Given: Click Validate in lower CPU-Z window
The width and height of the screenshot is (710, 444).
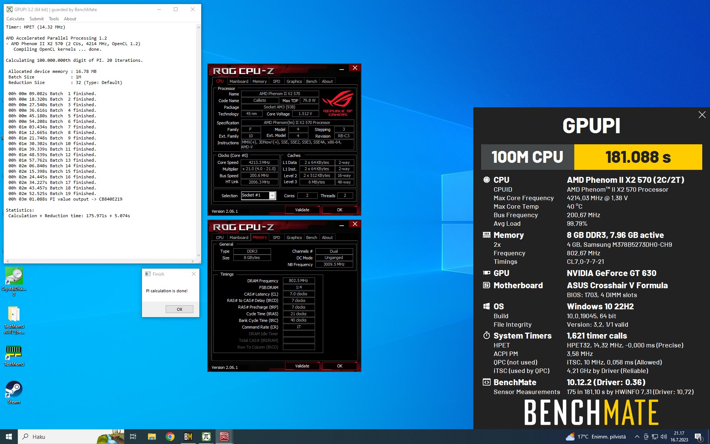Looking at the screenshot, I should coord(302,366).
